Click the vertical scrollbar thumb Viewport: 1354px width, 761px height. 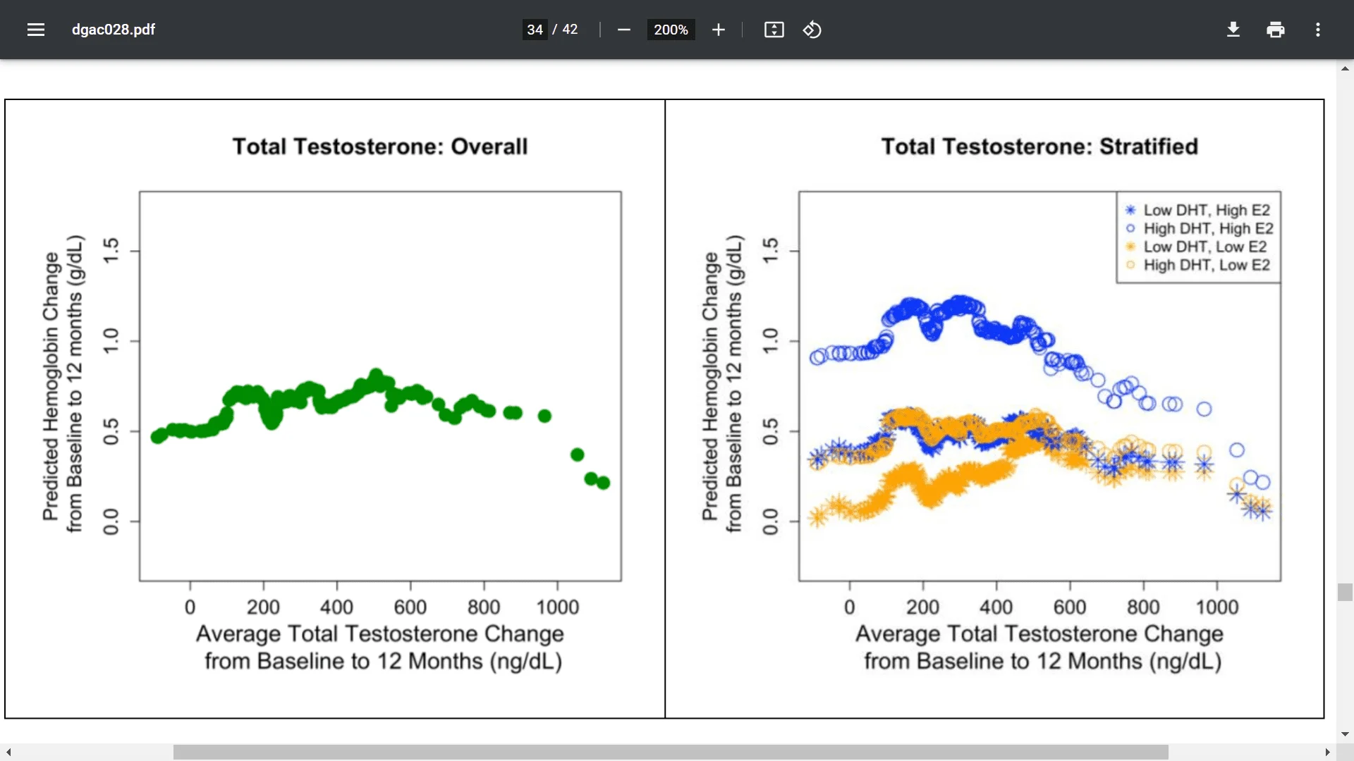1345,592
